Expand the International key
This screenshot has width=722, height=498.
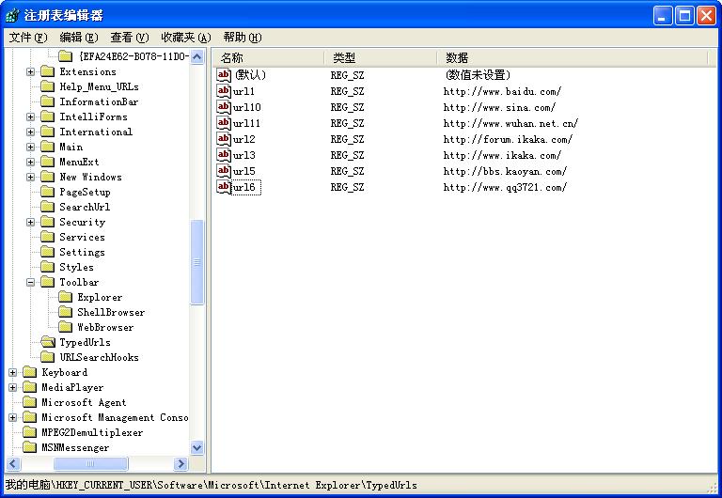click(x=30, y=132)
